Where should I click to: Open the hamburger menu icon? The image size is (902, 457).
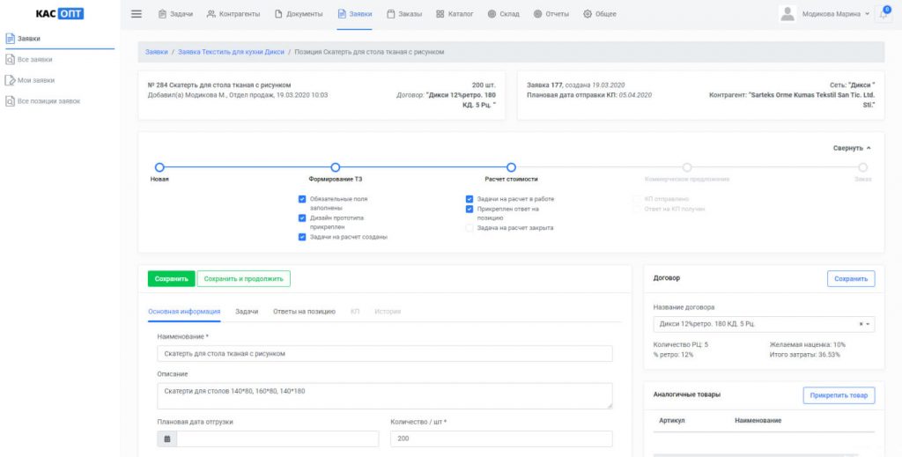pyautogui.click(x=137, y=14)
